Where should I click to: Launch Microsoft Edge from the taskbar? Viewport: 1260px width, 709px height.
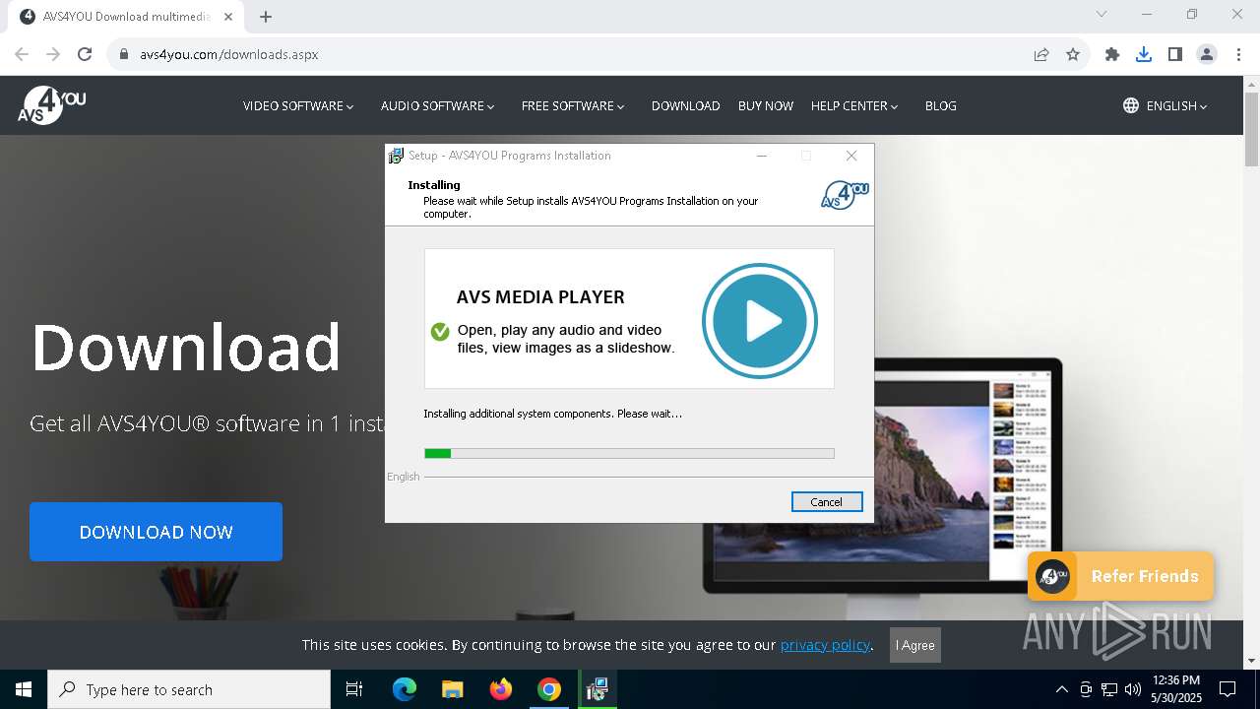[x=405, y=689]
